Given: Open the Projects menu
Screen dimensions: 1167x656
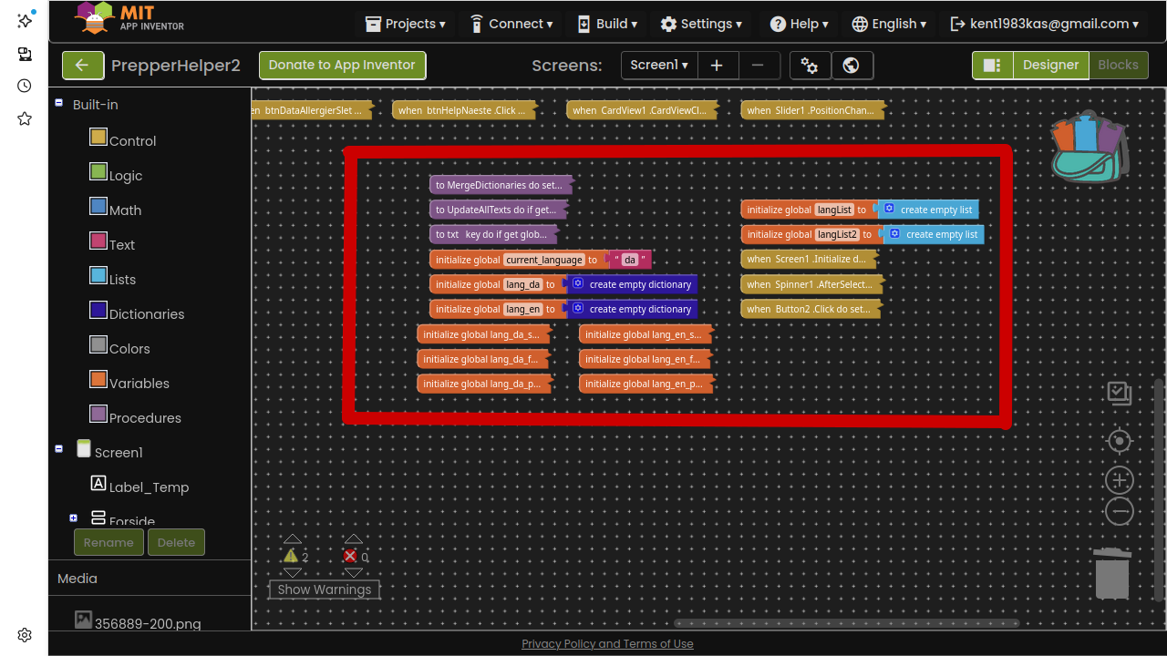Looking at the screenshot, I should [x=406, y=25].
